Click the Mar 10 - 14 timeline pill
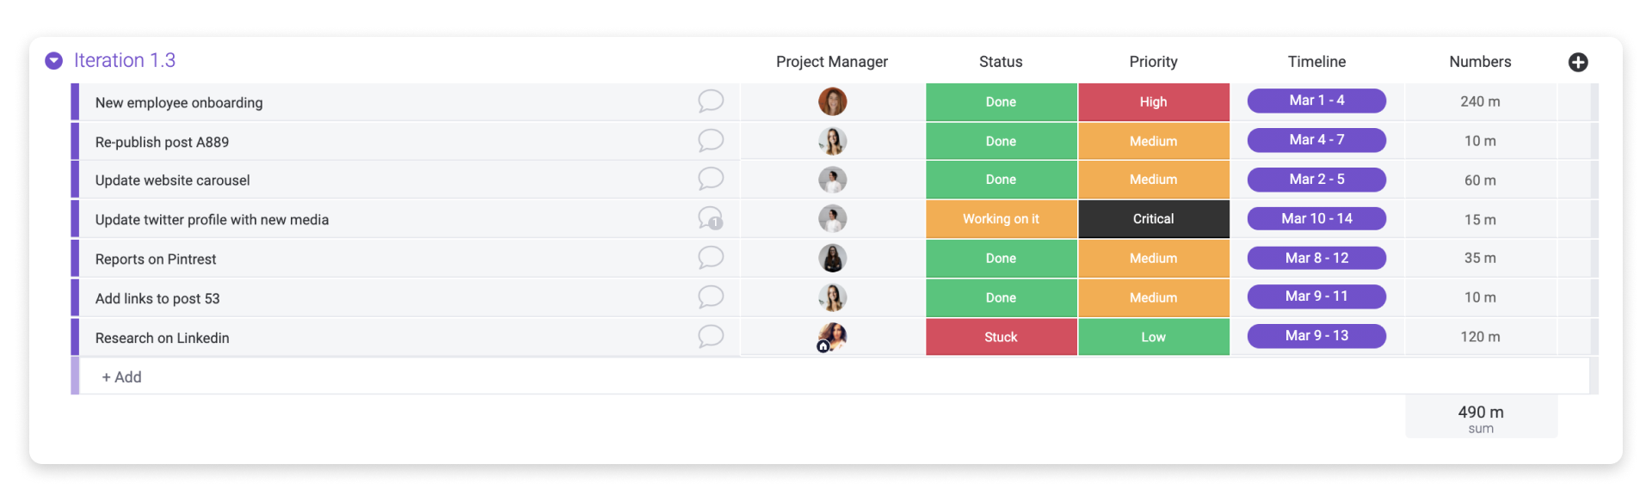The image size is (1652, 501). (x=1316, y=218)
